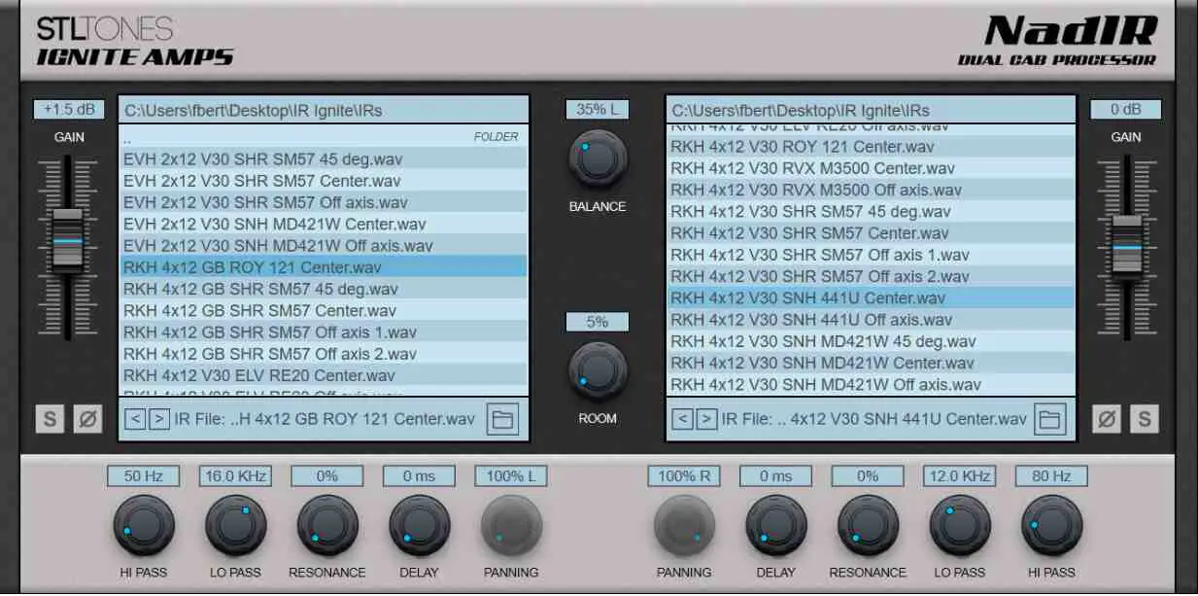Load previous IR file in right cab

(683, 419)
